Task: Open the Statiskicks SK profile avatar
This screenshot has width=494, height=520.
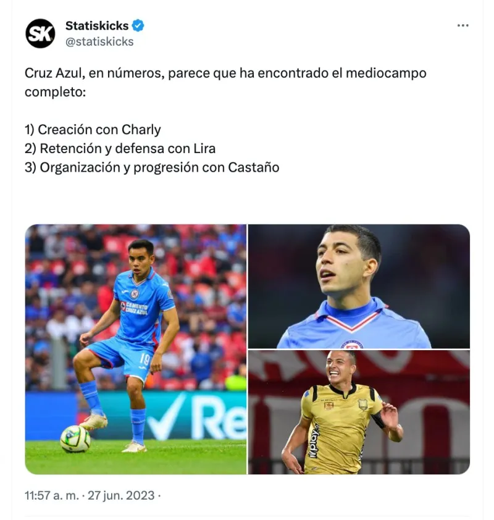Action: (x=40, y=33)
